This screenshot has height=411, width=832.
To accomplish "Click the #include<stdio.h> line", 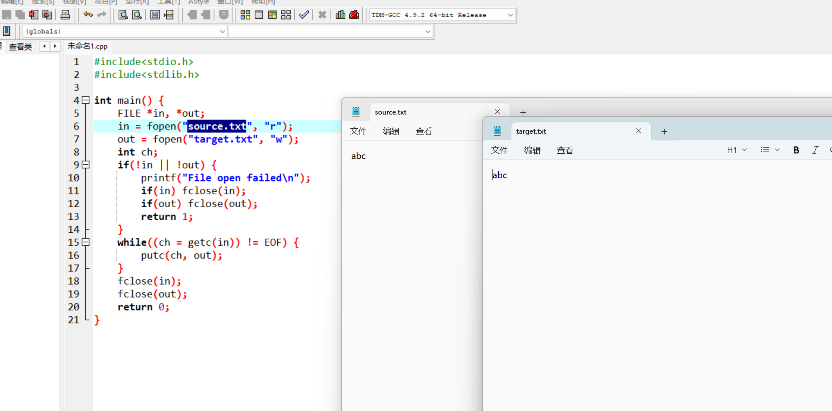I will pos(144,62).
